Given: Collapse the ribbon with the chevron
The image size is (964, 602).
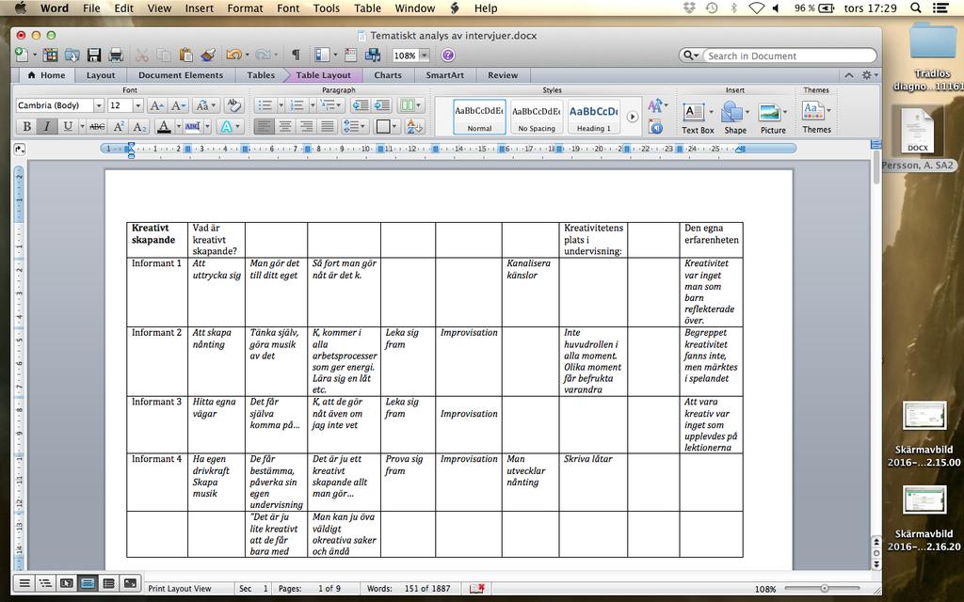Looking at the screenshot, I should (x=849, y=75).
